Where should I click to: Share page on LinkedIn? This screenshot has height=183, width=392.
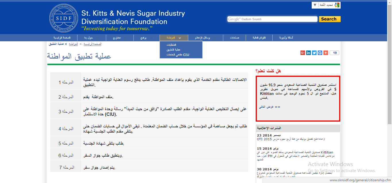pyautogui.click(x=308, y=53)
